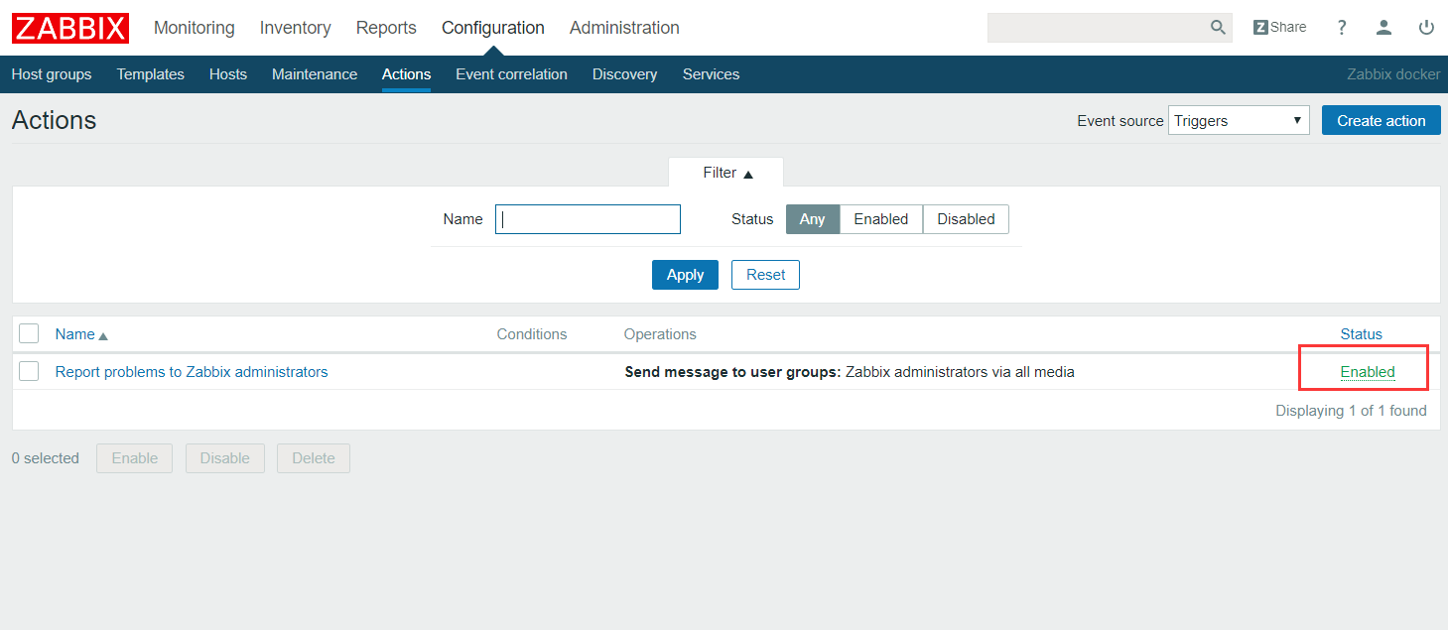Tick the select-all checkbox in table header

(29, 333)
